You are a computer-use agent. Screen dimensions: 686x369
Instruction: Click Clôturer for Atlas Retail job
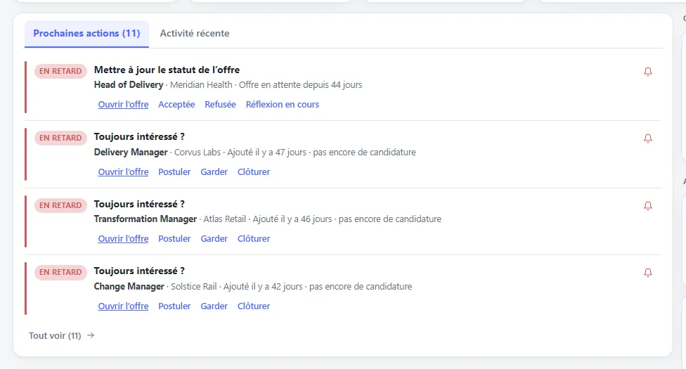[254, 239]
